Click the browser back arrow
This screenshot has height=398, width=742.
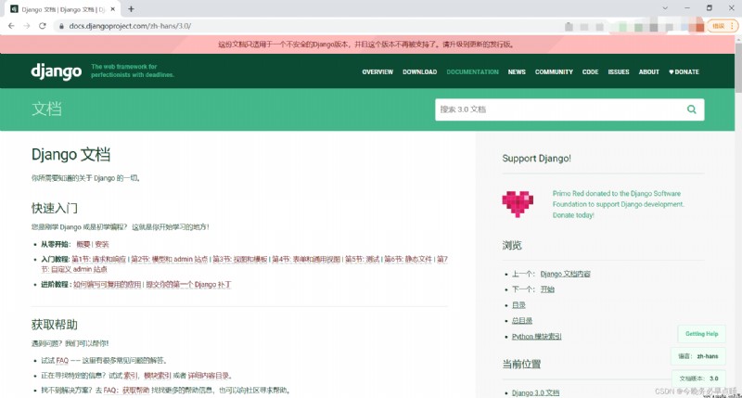pyautogui.click(x=11, y=26)
